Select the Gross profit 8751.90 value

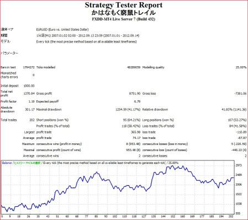[x=135, y=94]
